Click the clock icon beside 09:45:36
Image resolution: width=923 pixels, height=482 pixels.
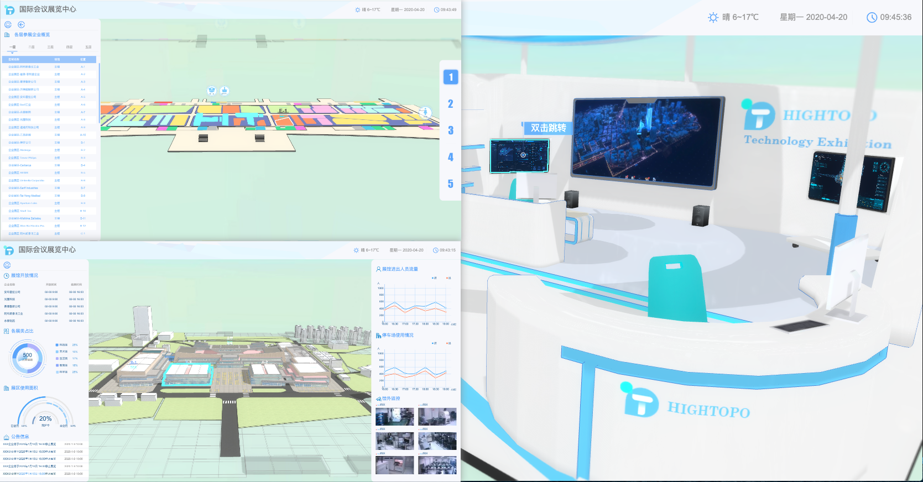point(872,18)
